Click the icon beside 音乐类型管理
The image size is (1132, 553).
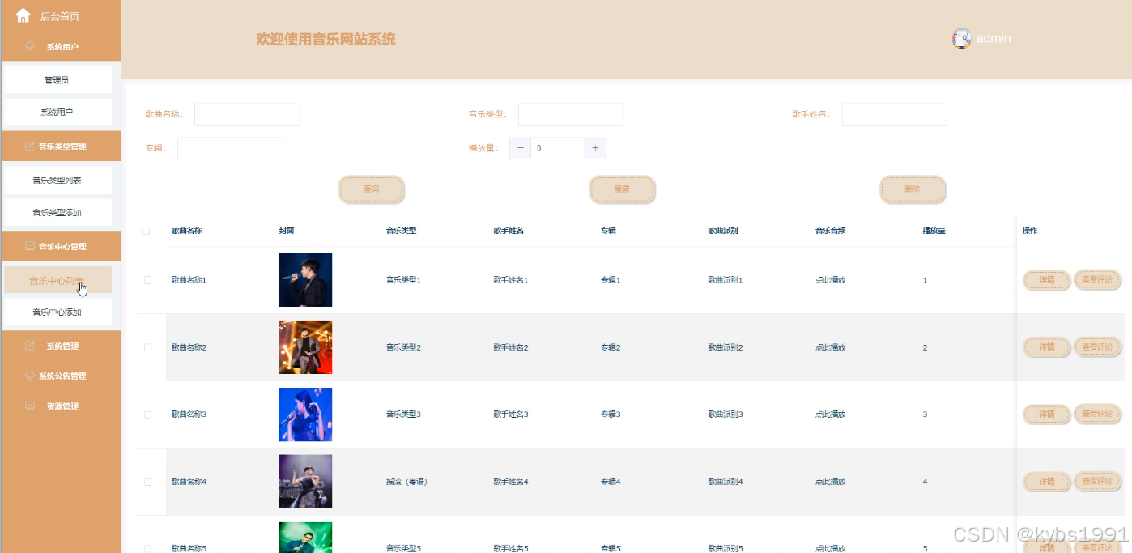30,147
